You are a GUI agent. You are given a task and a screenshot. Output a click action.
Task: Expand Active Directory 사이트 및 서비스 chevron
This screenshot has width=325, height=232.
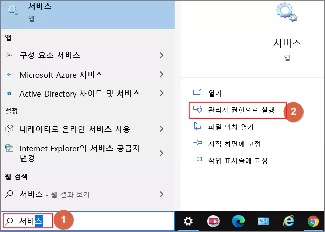pos(161,93)
